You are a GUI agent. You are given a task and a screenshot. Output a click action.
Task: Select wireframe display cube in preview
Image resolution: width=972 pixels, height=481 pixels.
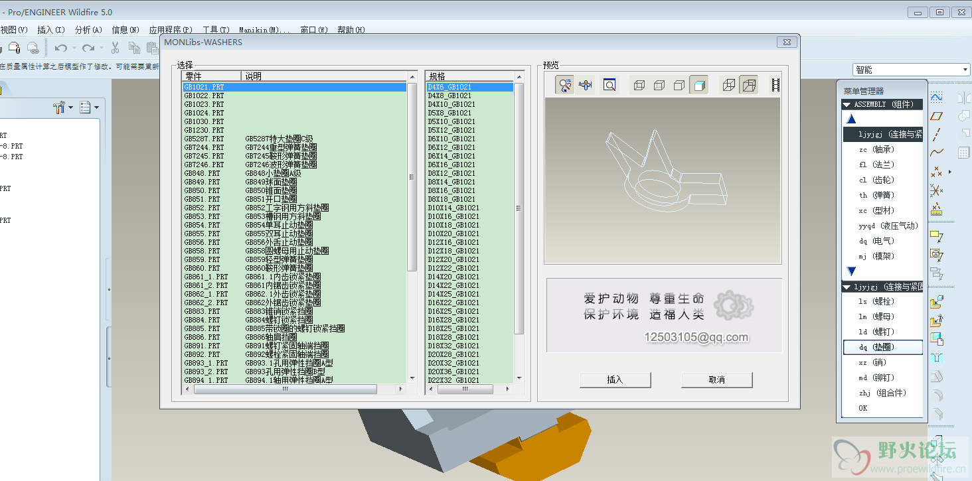point(639,85)
